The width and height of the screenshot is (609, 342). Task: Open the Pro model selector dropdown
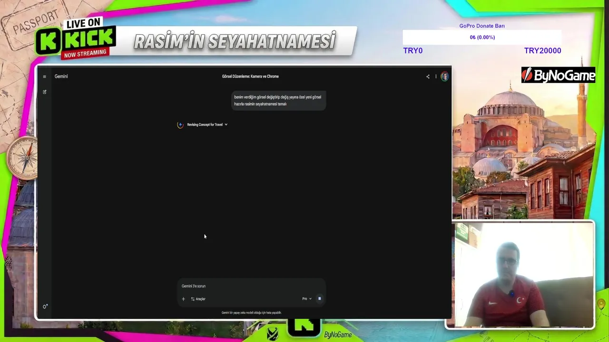[307, 299]
